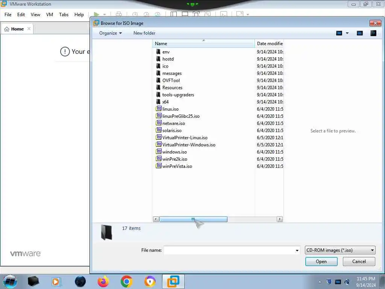Click the linux.iso file icon

point(159,109)
